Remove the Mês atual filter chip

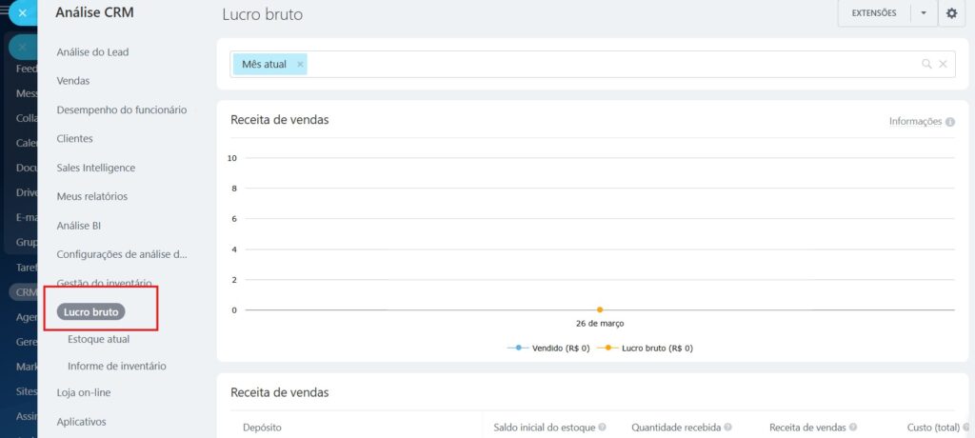click(300, 64)
